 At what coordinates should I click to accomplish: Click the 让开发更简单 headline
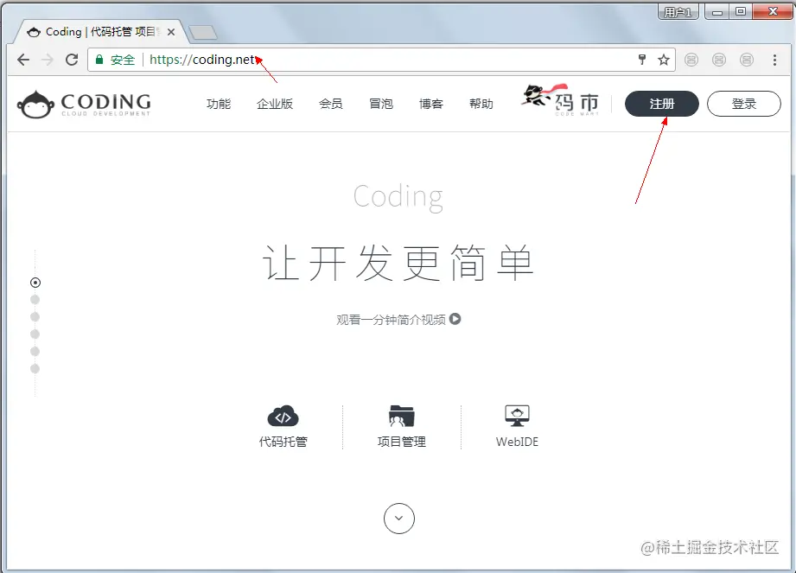tap(398, 263)
